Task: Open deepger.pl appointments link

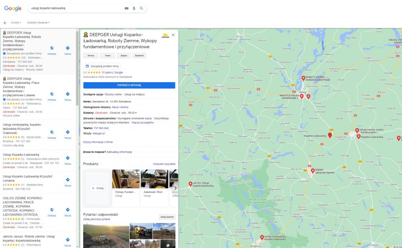Action: 99,133
